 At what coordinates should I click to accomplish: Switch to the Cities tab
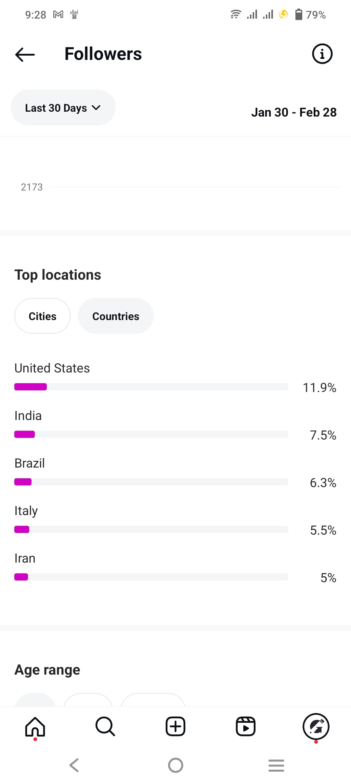43,316
